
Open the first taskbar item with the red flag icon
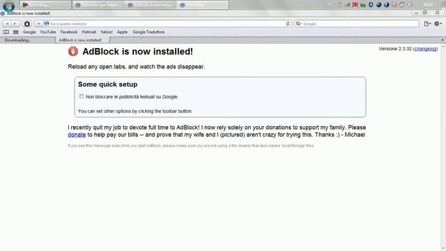tap(45, 5)
